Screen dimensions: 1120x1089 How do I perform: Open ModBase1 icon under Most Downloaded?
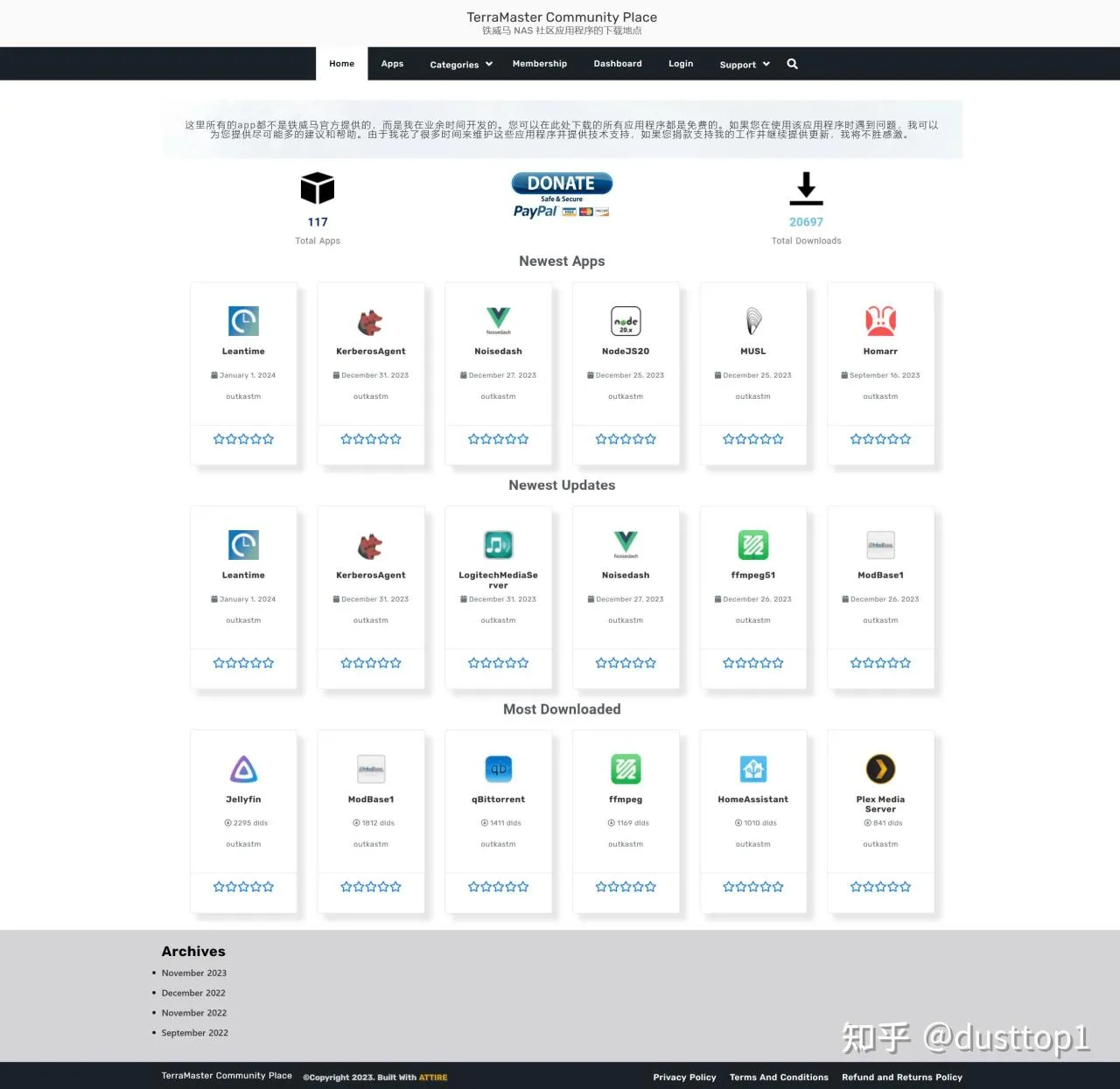[371, 769]
